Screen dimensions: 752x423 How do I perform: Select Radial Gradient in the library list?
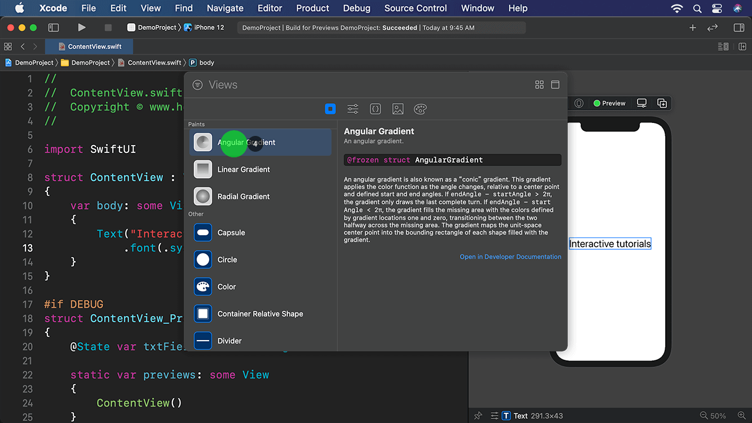260,196
